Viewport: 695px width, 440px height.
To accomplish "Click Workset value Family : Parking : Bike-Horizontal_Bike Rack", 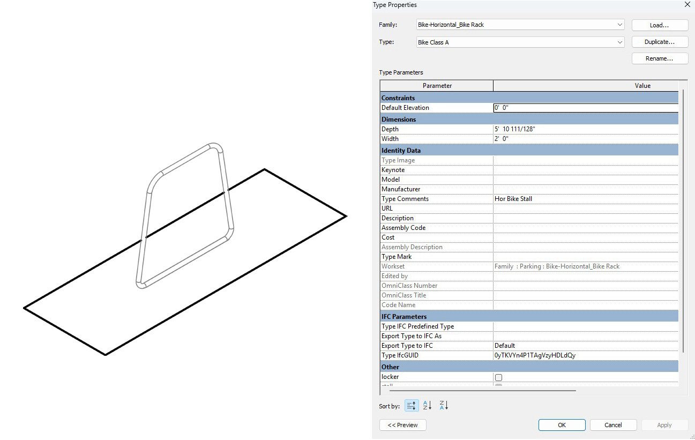I will pos(557,266).
